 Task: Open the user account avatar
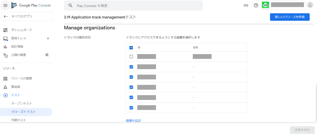pyautogui.click(x=310, y=5)
